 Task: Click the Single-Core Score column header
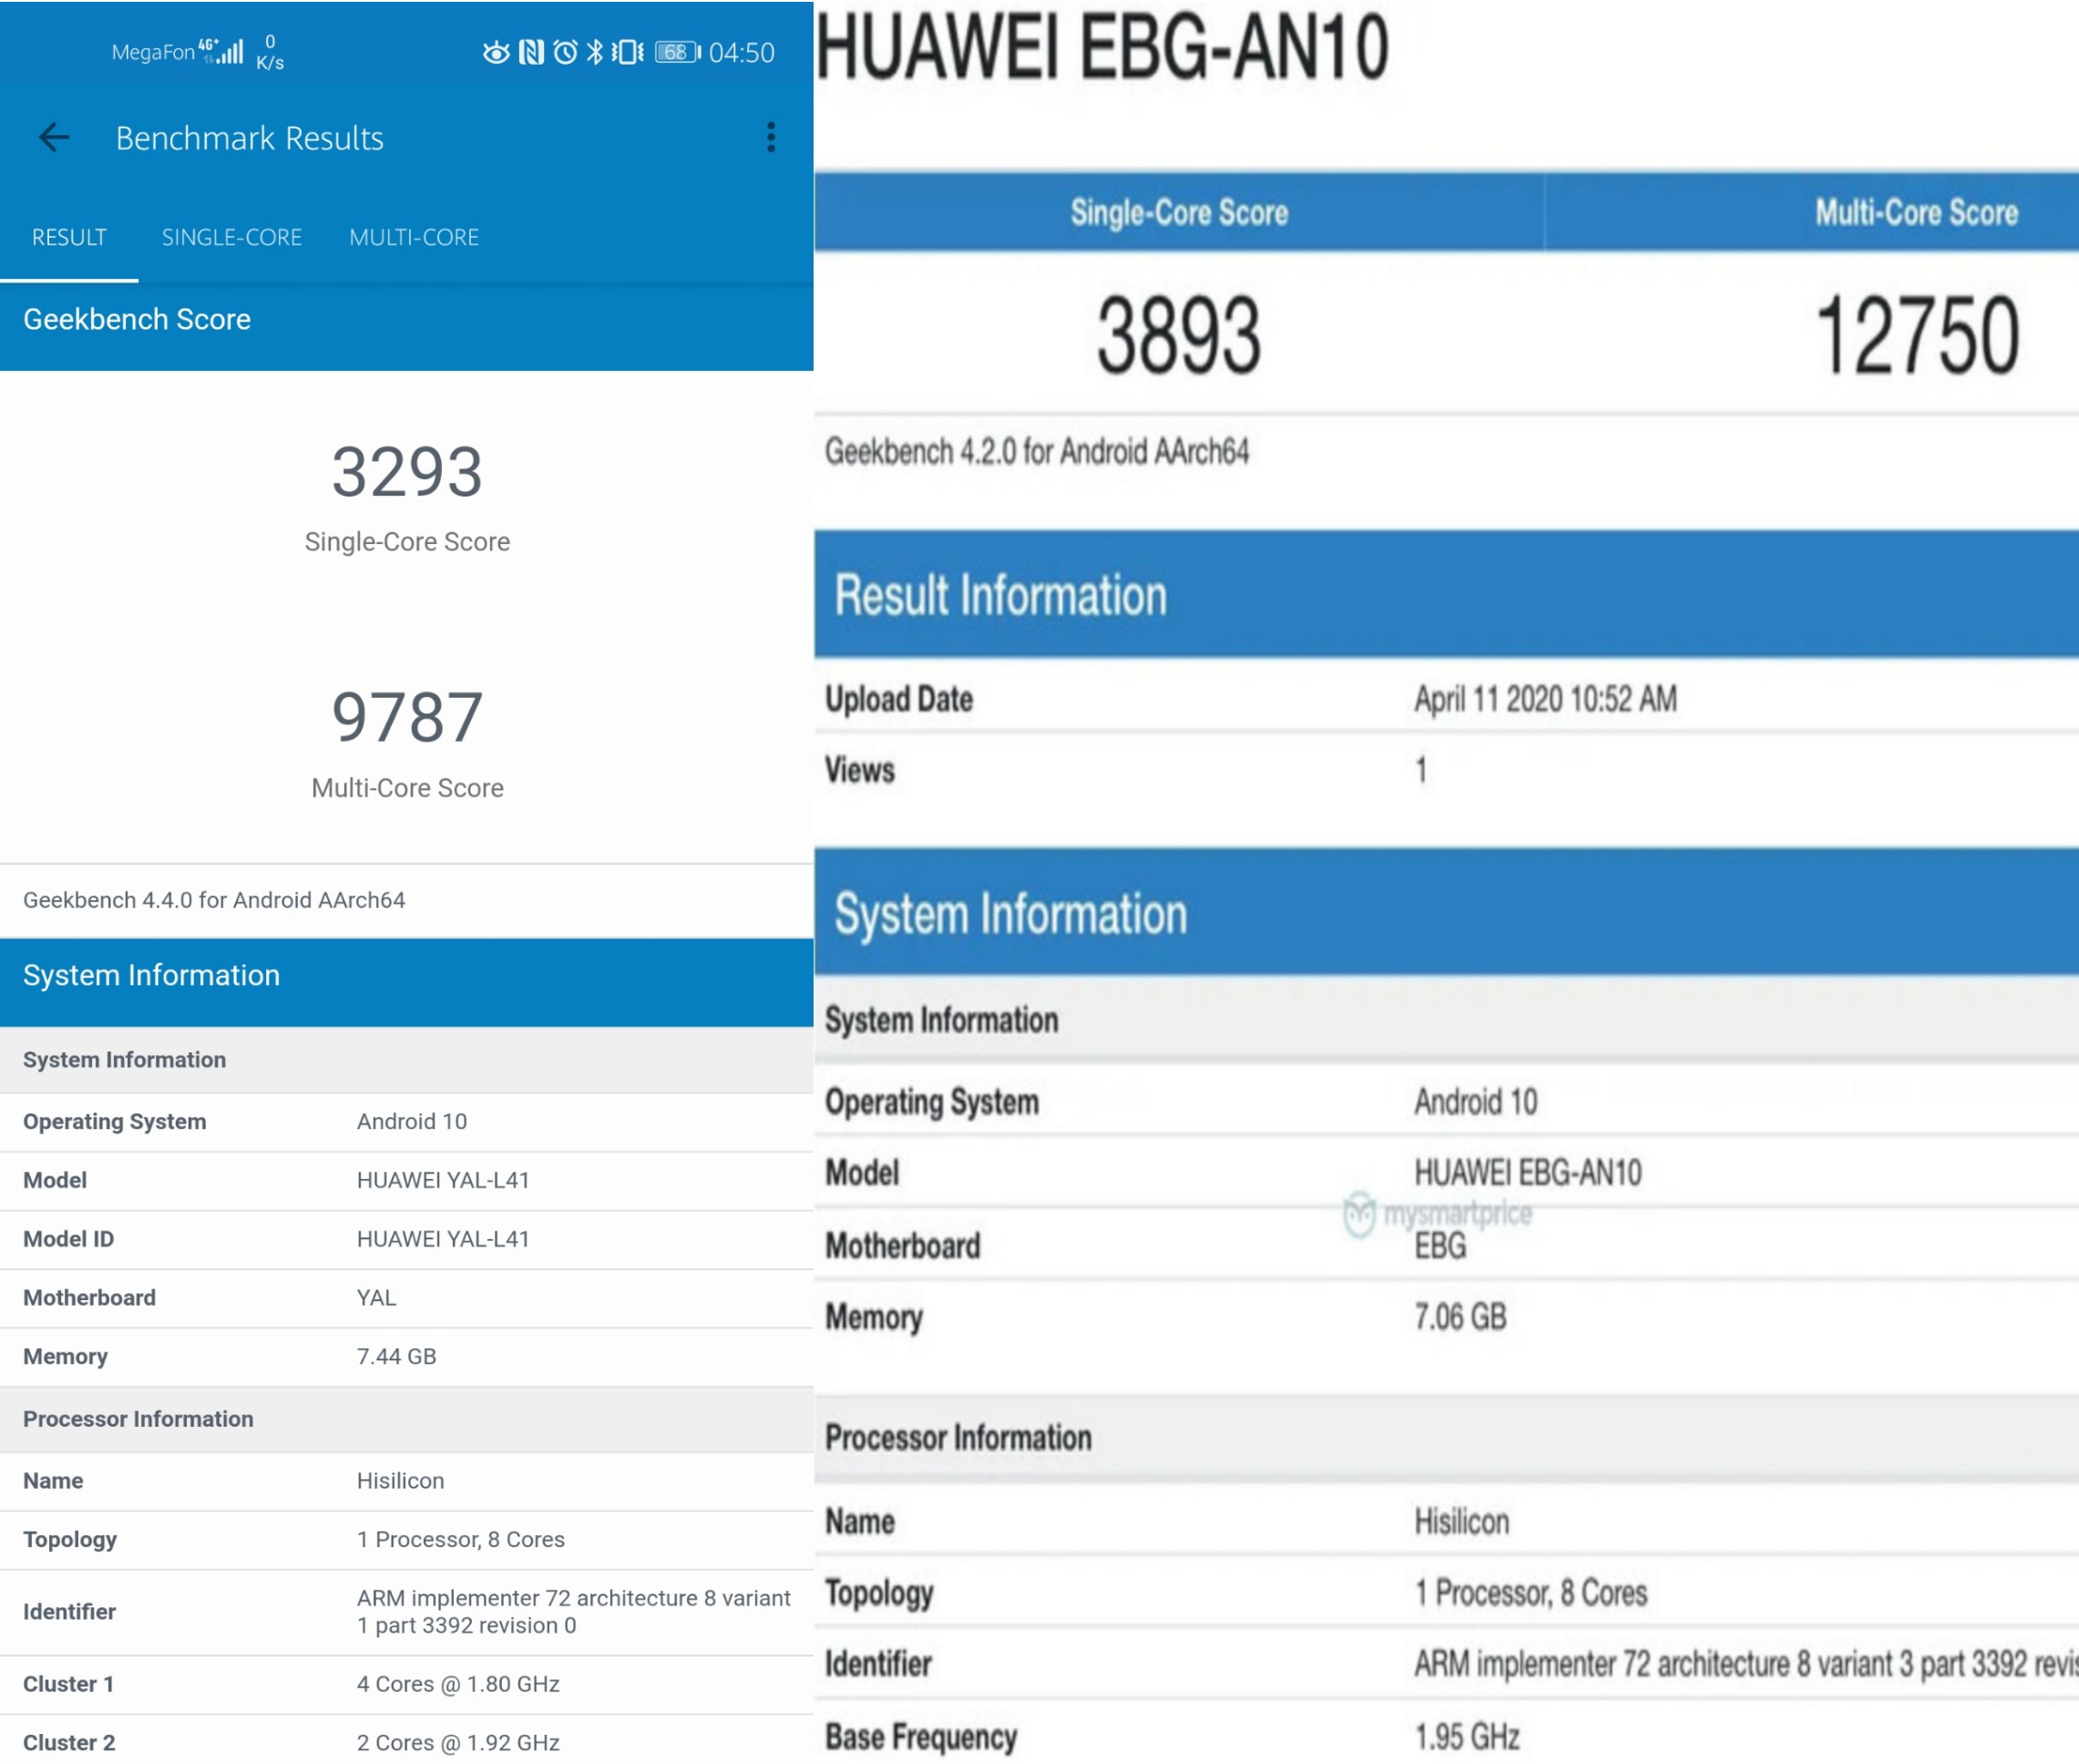pos(1179,212)
